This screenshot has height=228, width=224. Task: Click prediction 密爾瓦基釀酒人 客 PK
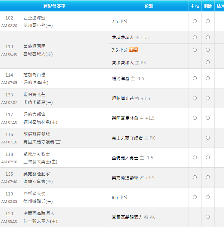pos(133,217)
